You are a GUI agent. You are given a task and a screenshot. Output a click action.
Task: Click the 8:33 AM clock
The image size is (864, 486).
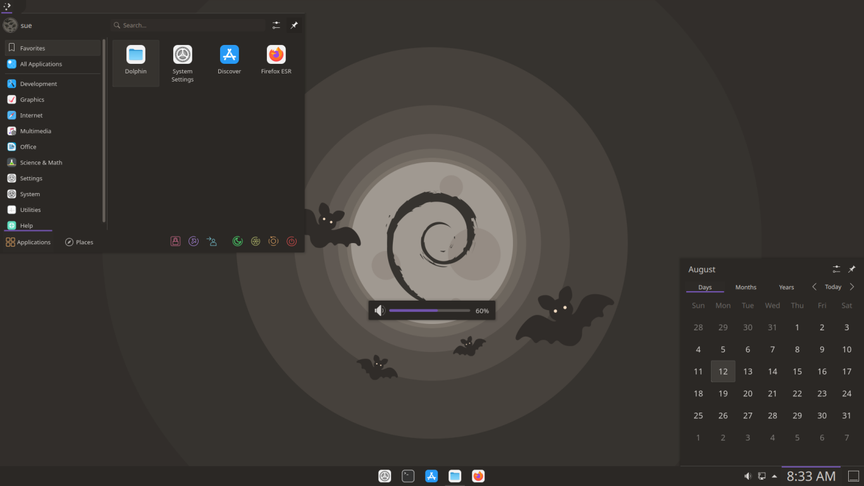tap(811, 476)
